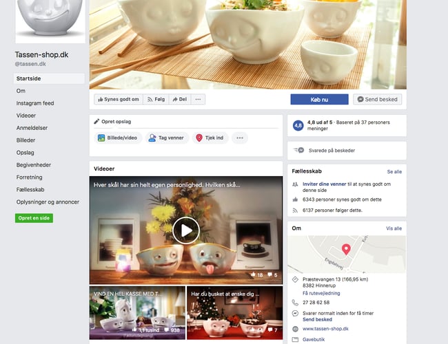448x344 pixels.
Task: Click Inviter dine venner link
Action: pyautogui.click(x=325, y=184)
